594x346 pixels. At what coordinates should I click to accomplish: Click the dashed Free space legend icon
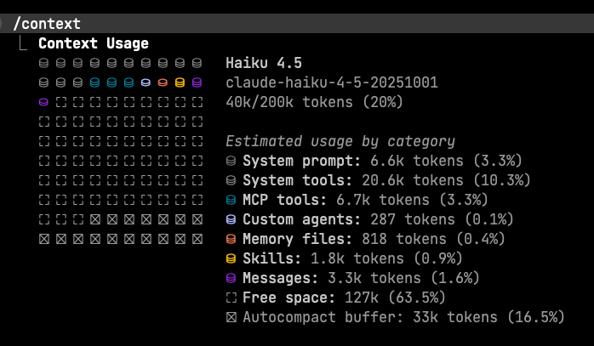point(231,298)
